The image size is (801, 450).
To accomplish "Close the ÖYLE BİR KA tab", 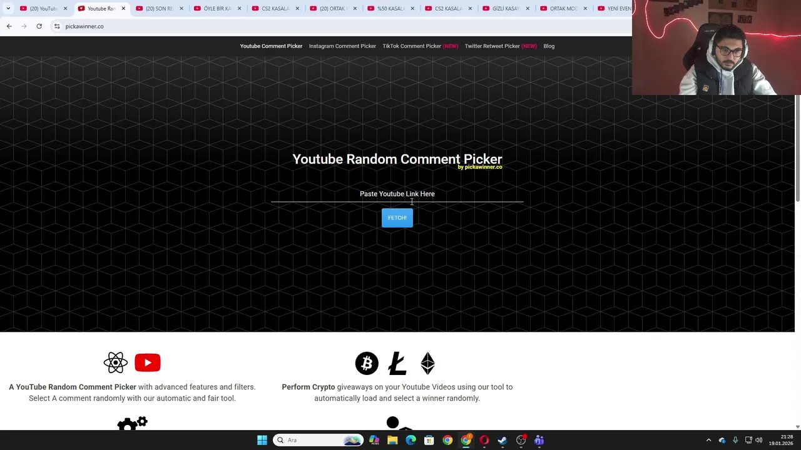I will tap(239, 8).
